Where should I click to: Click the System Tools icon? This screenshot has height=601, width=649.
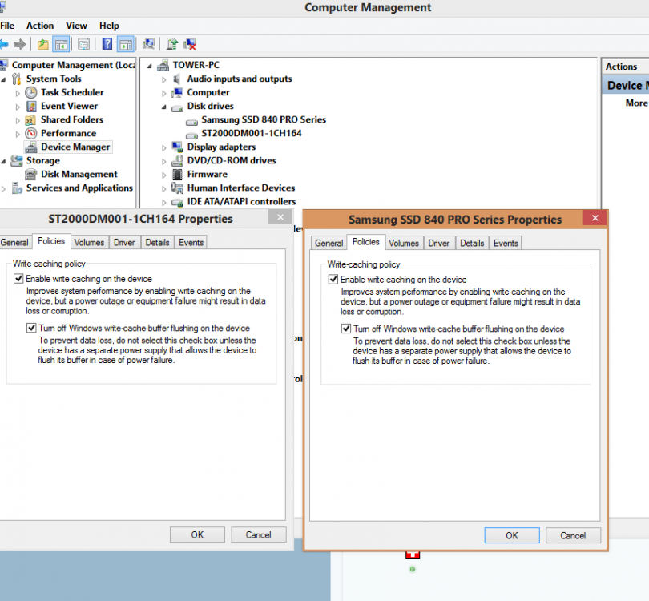coord(17,79)
